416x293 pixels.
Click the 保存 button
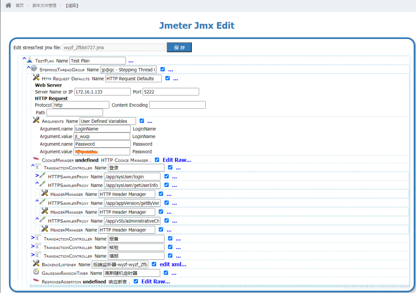click(x=179, y=47)
